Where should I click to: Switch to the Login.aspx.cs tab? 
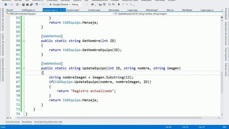[x=207, y=10]
